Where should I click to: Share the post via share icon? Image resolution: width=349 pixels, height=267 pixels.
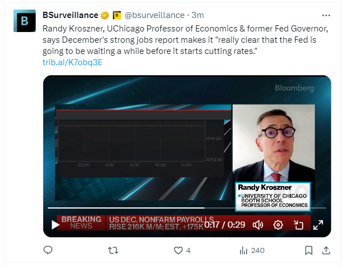[327, 250]
